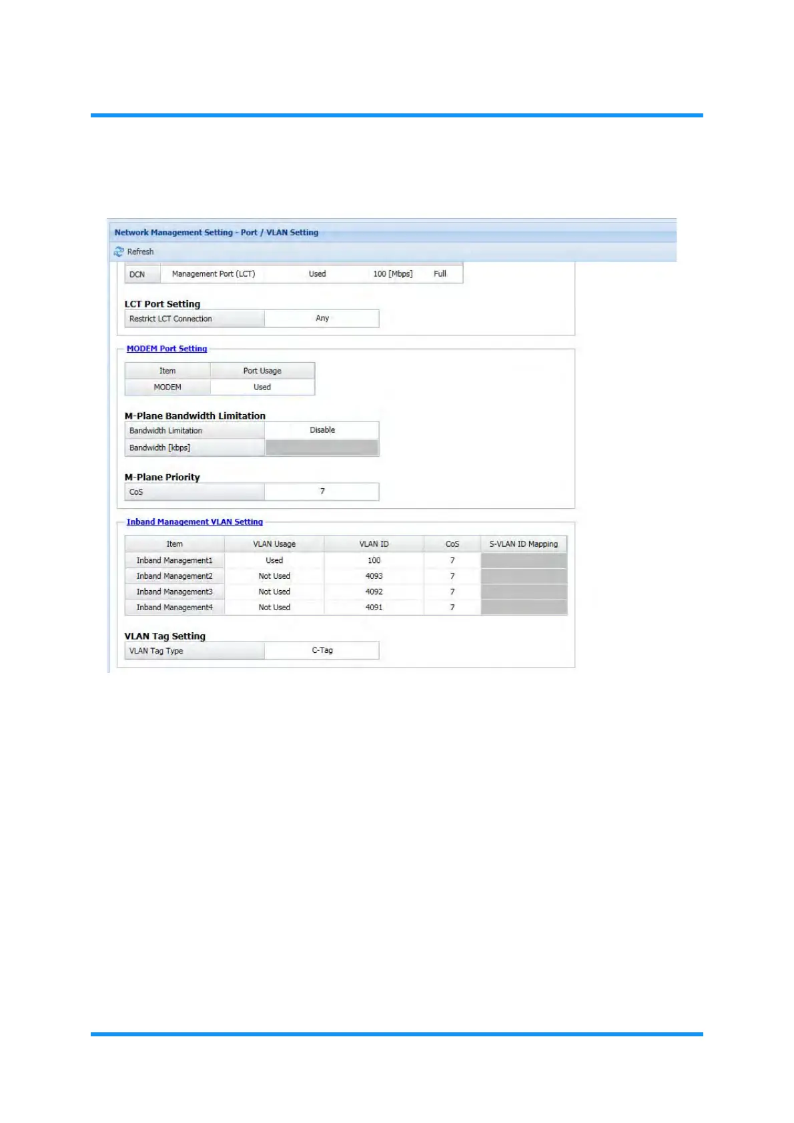The image size is (794, 1123).
Task: Click CoS value 7 for Inband Management4
Action: (x=452, y=607)
